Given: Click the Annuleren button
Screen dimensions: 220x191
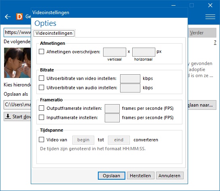Looking at the screenshot, I should tap(169, 176).
